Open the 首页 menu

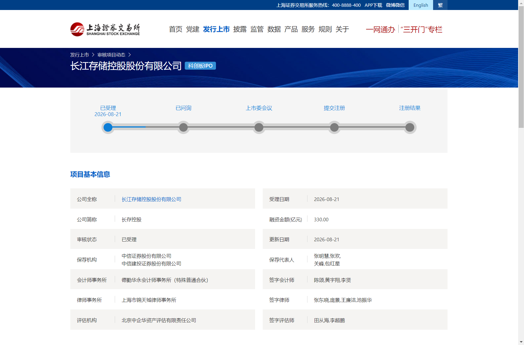(x=176, y=29)
